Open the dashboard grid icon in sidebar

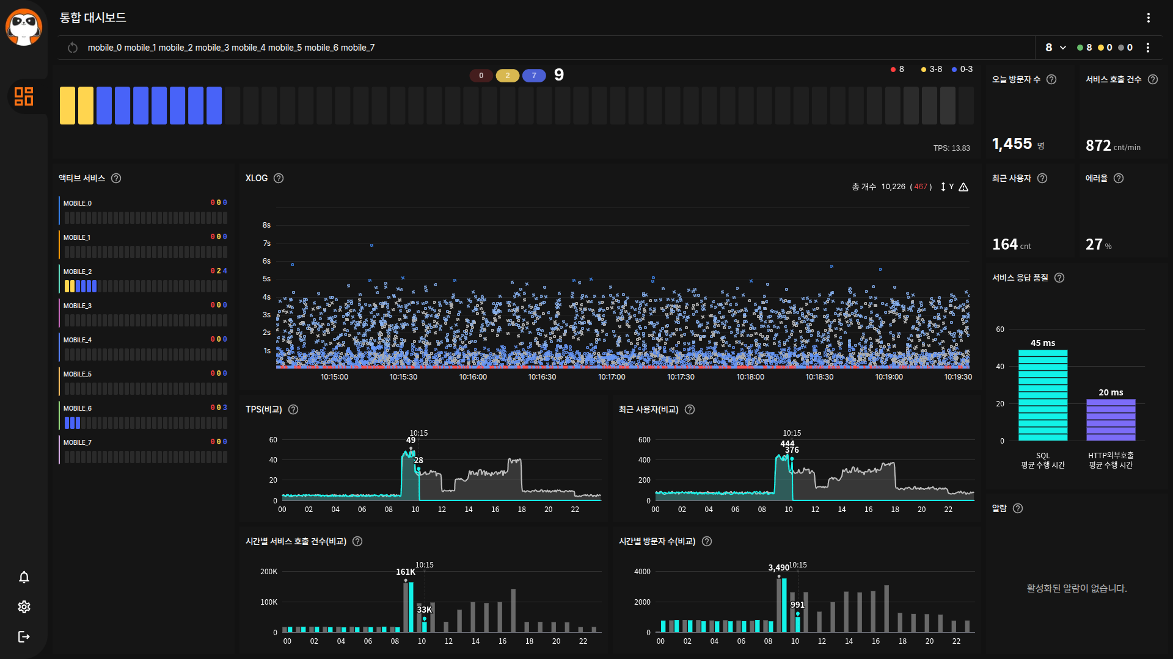[24, 96]
